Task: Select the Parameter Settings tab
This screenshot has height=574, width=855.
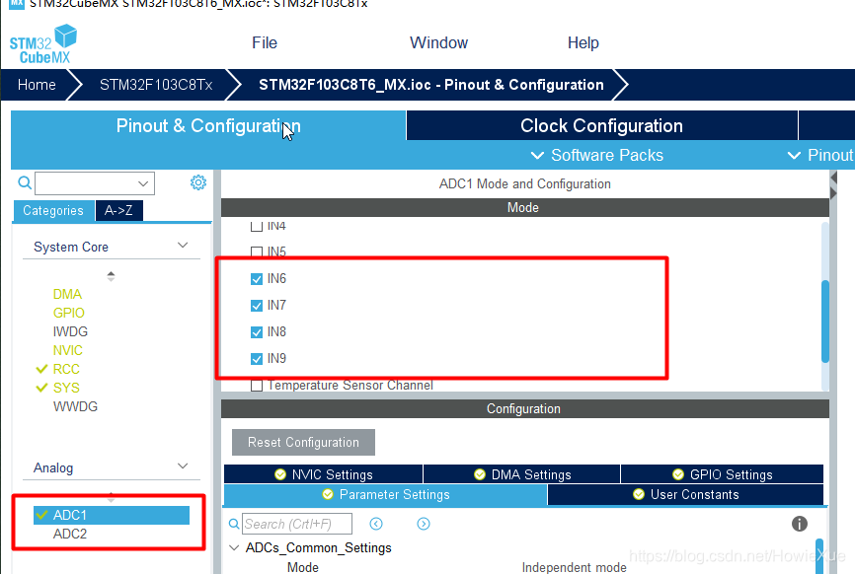Action: 385,494
